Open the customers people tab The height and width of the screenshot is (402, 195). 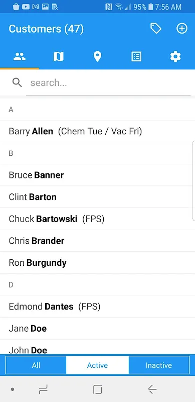coord(20,56)
